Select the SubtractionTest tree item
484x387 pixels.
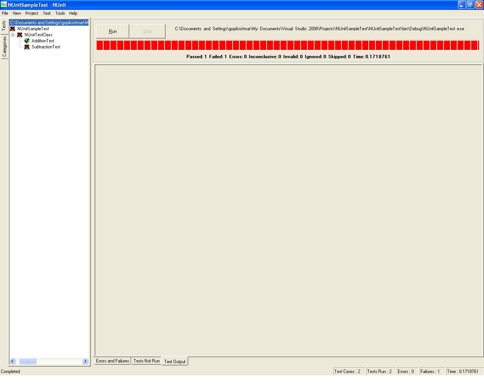[46, 47]
